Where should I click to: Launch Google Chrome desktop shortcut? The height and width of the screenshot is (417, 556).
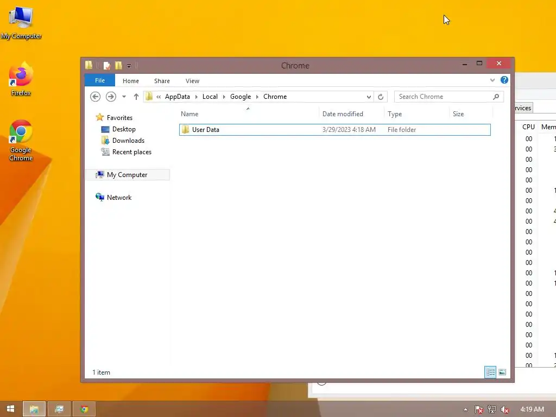(21, 141)
